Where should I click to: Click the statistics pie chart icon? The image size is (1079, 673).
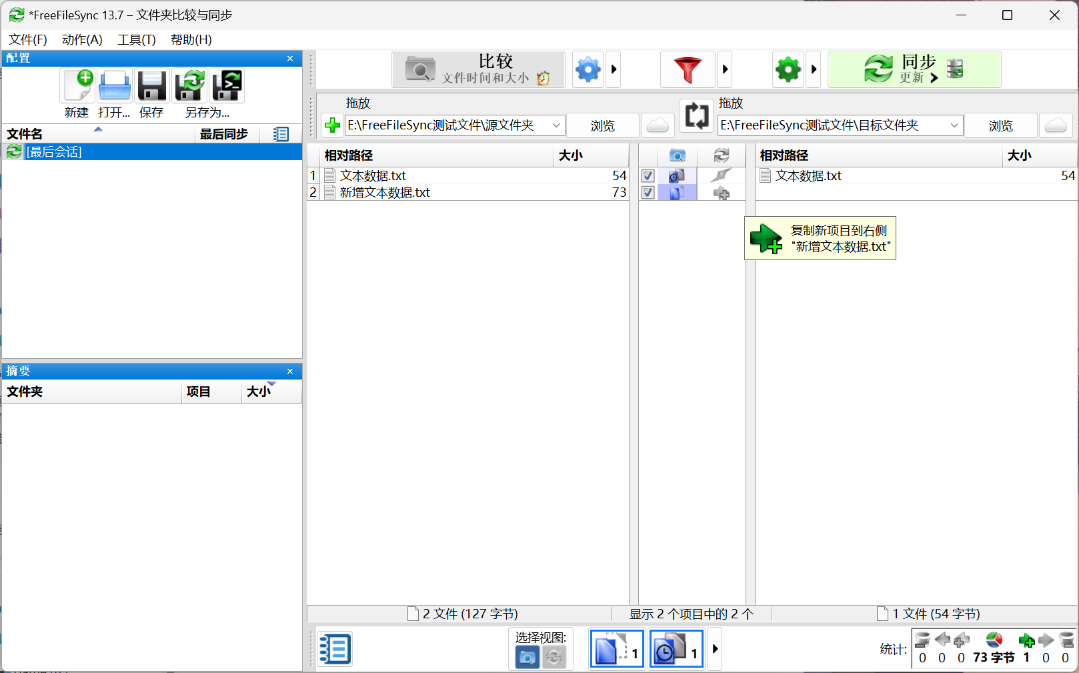[x=994, y=640]
